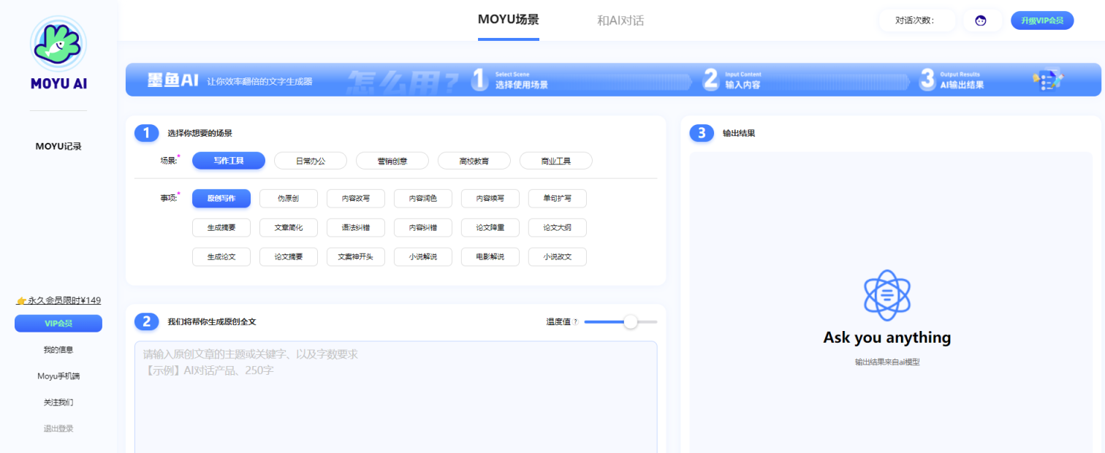Click the step 1 circle badge icon
This screenshot has height=453, width=1105.
(146, 133)
